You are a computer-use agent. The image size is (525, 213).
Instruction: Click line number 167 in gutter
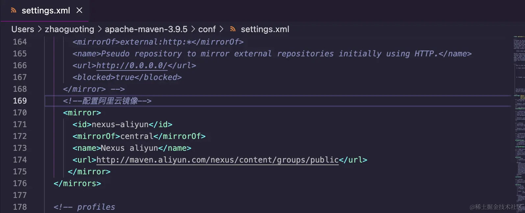pyautogui.click(x=20, y=77)
